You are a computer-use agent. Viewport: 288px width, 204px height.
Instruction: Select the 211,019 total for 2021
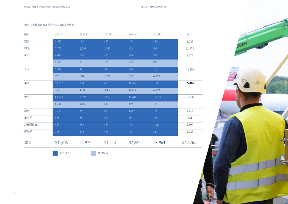(62, 143)
